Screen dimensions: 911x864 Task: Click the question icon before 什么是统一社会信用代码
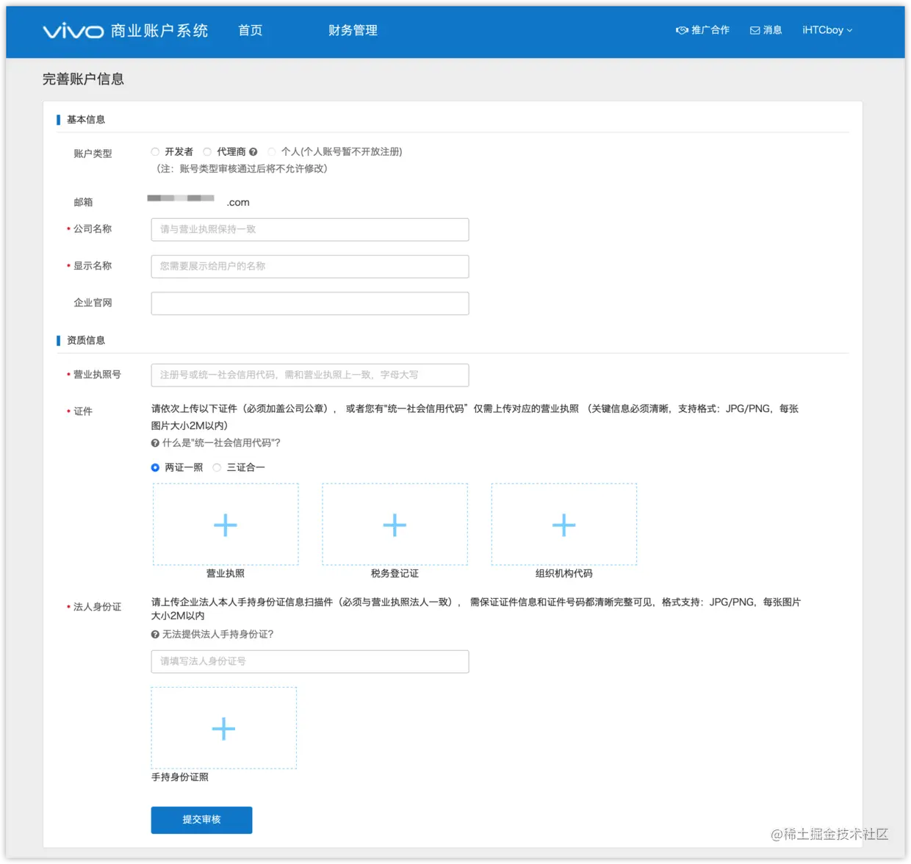point(155,443)
